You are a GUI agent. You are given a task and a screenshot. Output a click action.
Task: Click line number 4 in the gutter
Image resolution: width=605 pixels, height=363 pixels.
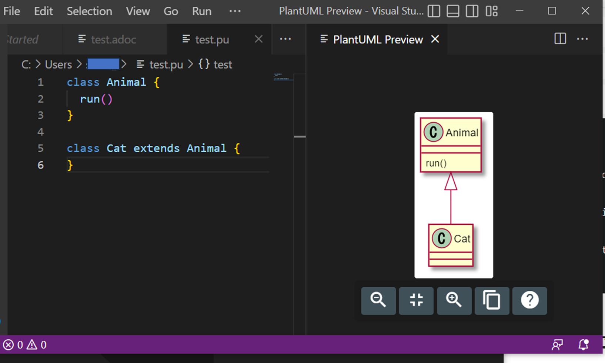(40, 132)
